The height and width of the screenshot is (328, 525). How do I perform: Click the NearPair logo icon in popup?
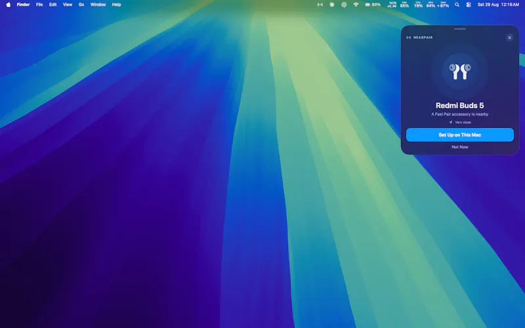pyautogui.click(x=408, y=37)
